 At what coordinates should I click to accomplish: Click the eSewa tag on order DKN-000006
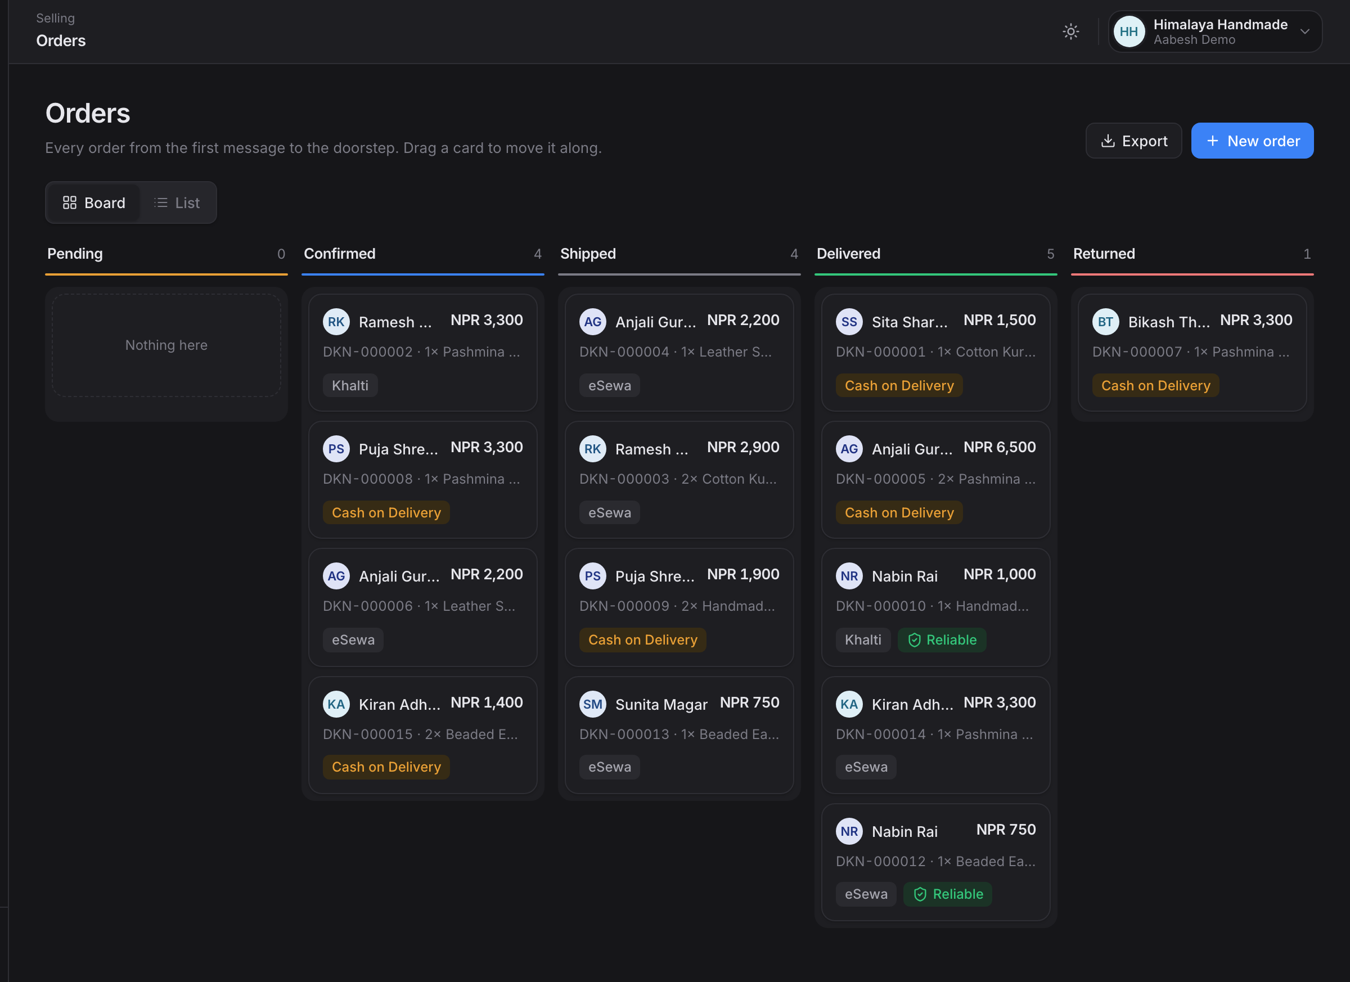[x=353, y=640]
